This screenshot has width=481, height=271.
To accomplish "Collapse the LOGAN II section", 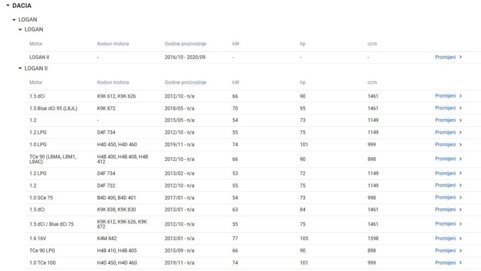I will 20,68.
